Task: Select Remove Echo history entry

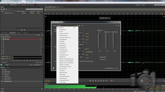Action: [x=7, y=80]
